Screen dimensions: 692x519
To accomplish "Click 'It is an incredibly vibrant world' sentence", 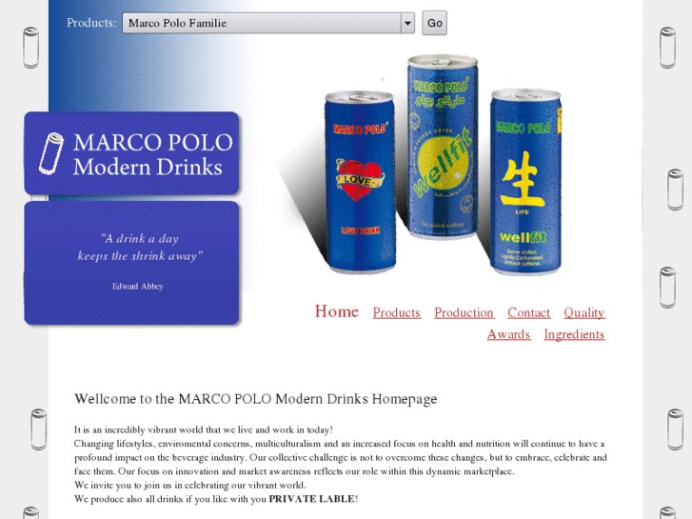I will [204, 429].
